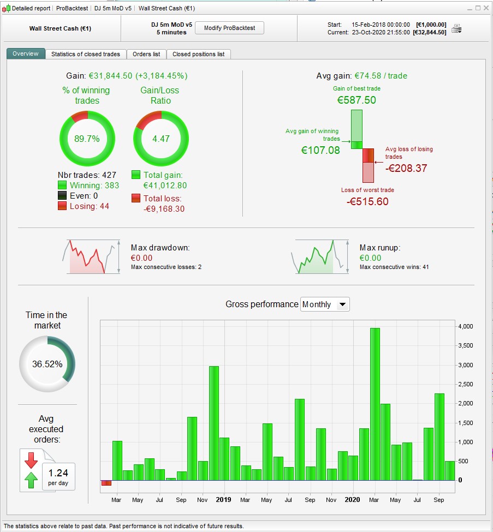Open the Closed positions list tab
Viewport: 493px width, 532px height.
[x=199, y=54]
